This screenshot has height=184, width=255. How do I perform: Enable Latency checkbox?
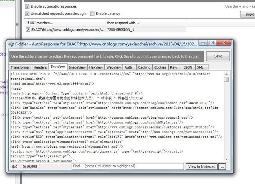(92, 14)
